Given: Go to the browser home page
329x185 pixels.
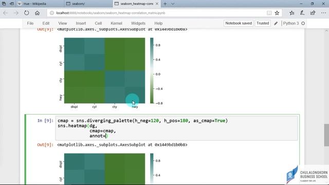Looking at the screenshot, I should point(37,13).
